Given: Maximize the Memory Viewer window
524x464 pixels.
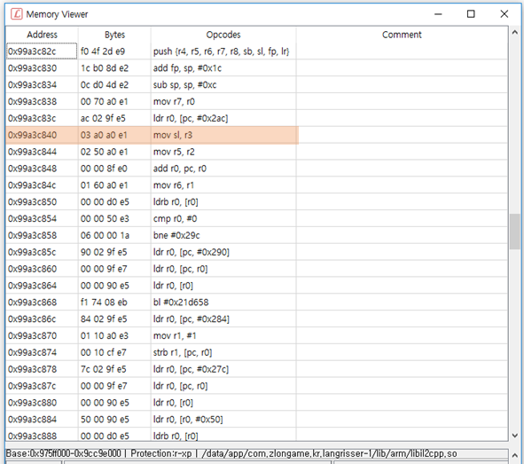Looking at the screenshot, I should coord(471,14).
